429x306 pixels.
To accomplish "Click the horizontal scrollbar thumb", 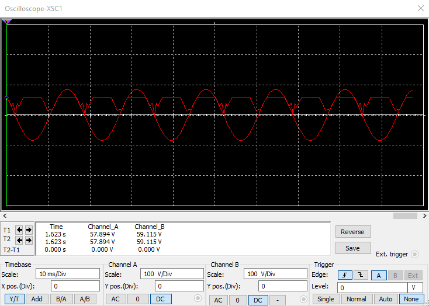I will click(x=405, y=215).
